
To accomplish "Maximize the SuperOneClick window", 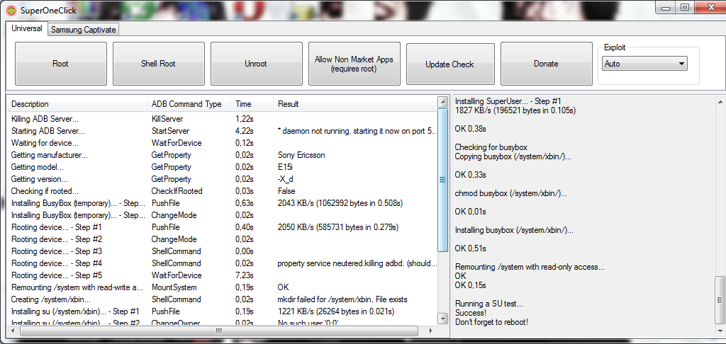I will [x=686, y=7].
